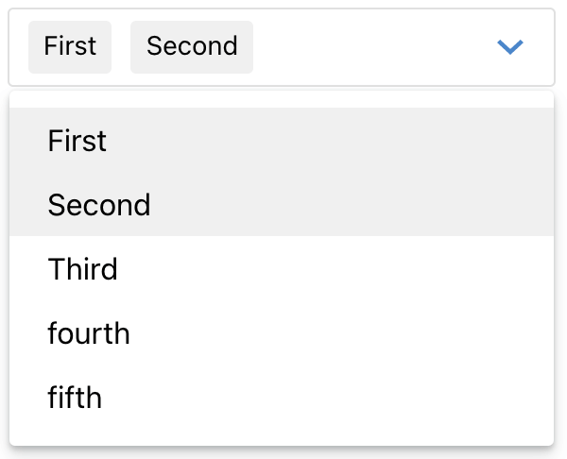The image size is (567, 459).
Task: Uncheck 'First' in the dropdown menu
Action: [x=77, y=142]
